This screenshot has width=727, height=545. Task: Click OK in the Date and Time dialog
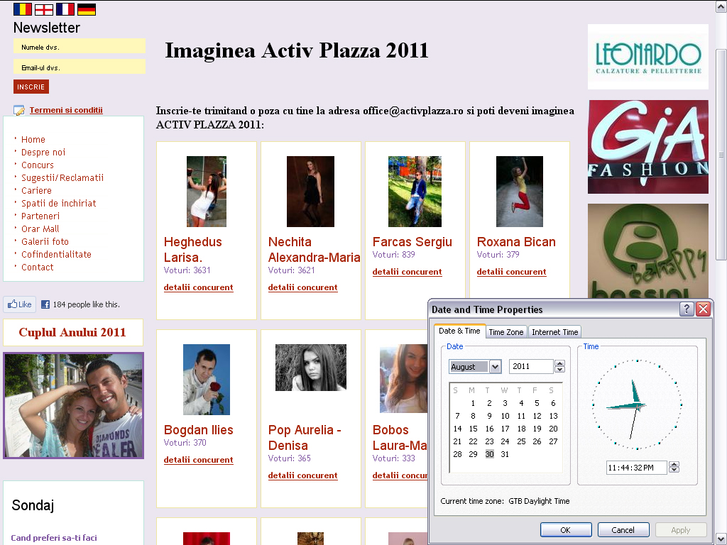click(x=566, y=529)
